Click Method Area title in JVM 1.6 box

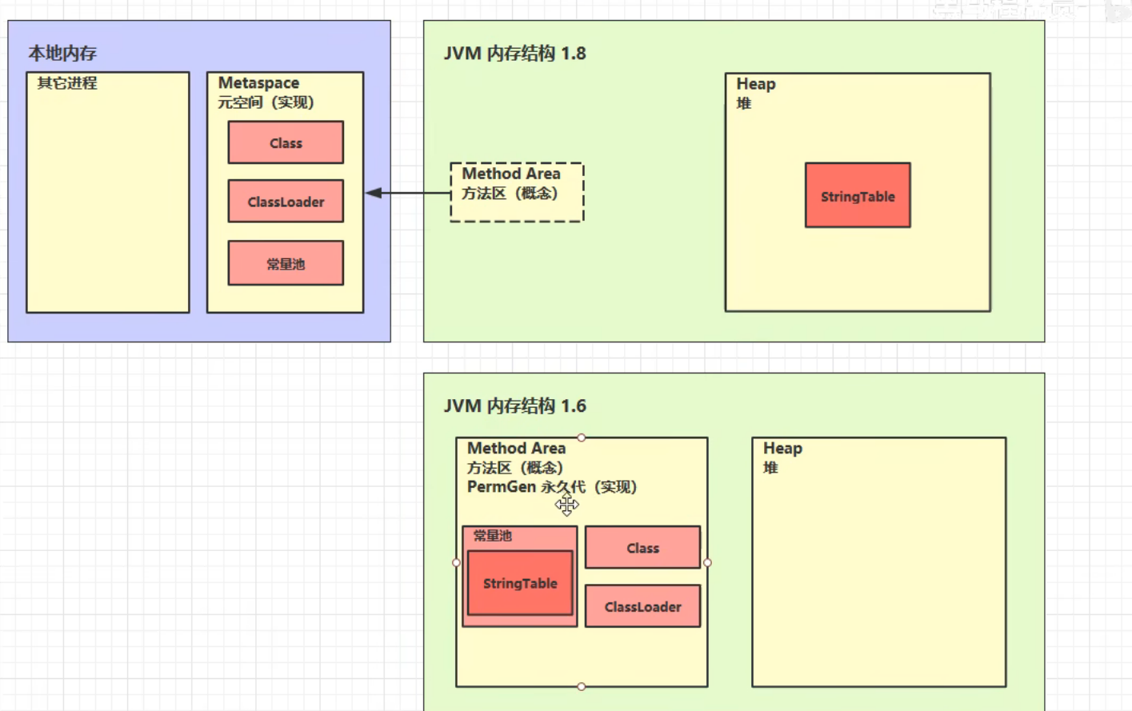tap(516, 449)
